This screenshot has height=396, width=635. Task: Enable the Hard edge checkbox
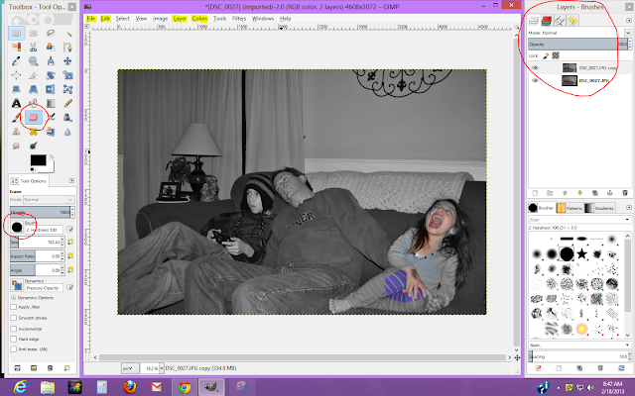(14, 337)
